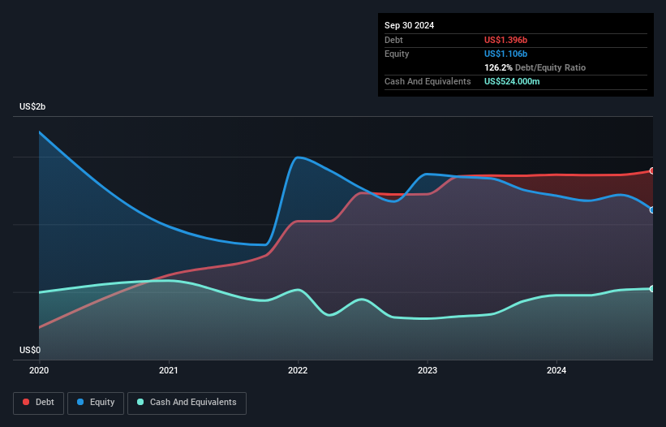Toggle the Equity legend button
Screen dimensions: 666x427
(96, 403)
